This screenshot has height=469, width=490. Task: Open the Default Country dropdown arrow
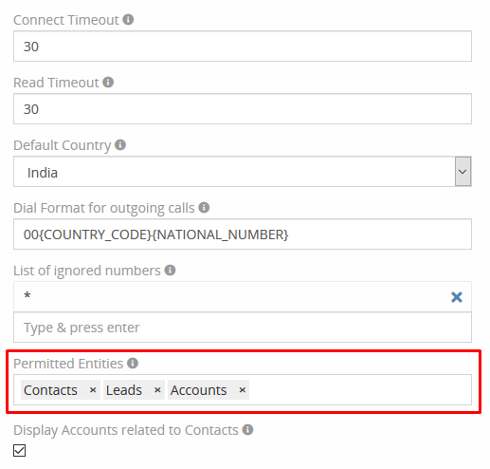coord(463,171)
